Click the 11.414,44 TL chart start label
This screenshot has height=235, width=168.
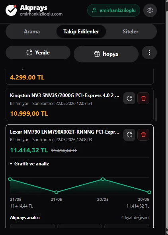coord(21,206)
